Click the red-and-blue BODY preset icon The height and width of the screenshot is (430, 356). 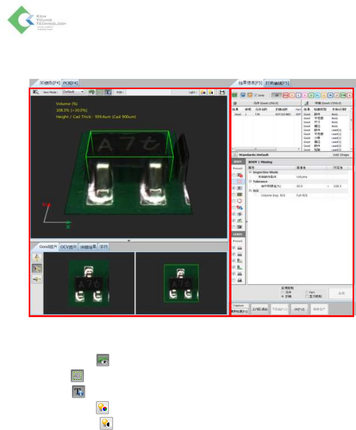tap(240, 208)
